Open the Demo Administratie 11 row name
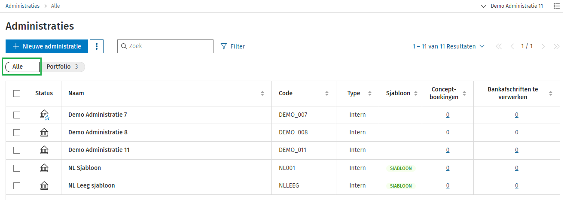The width and height of the screenshot is (564, 200). click(x=99, y=150)
